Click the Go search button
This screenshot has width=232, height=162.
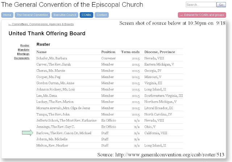point(221,5)
